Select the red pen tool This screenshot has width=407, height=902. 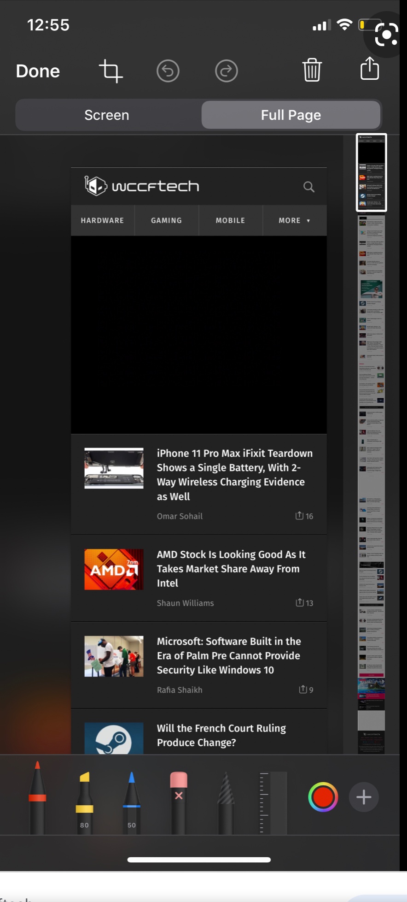click(x=37, y=797)
